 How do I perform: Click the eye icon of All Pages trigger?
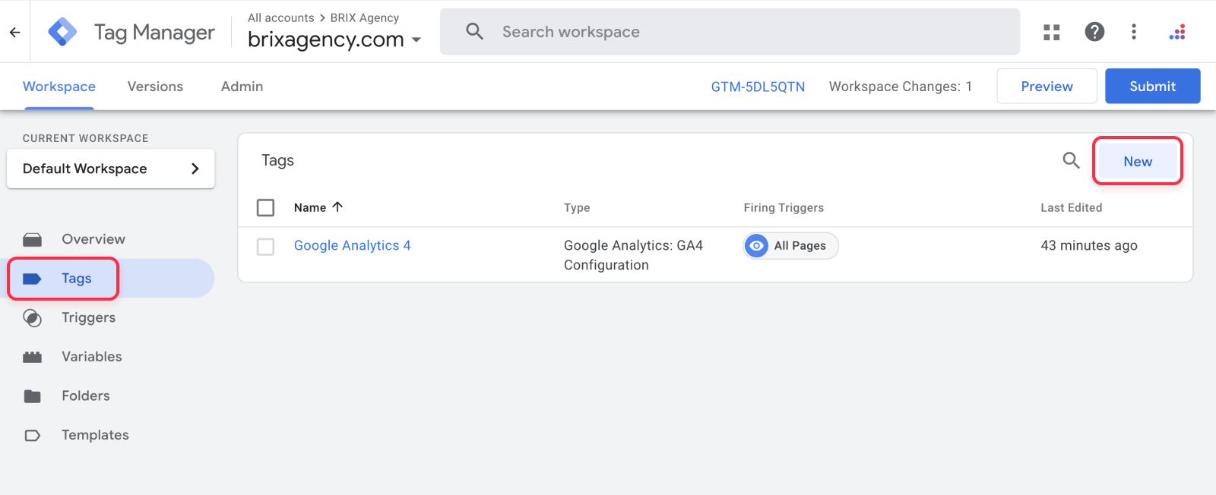[x=756, y=246]
